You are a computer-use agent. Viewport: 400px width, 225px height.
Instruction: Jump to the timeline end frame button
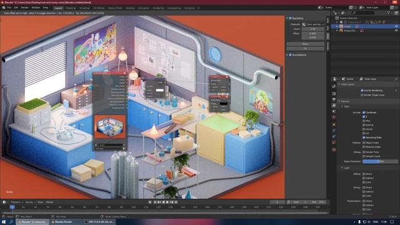[x=176, y=202]
